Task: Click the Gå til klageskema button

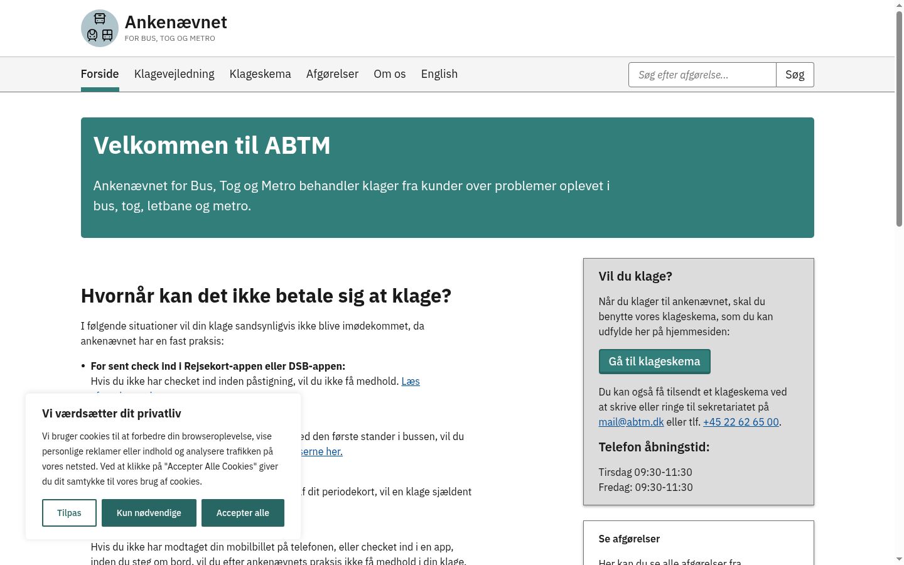Action: pyautogui.click(x=654, y=362)
